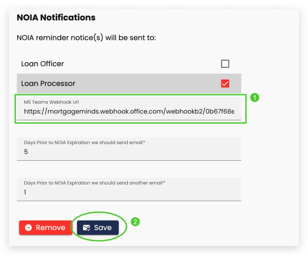Check the Loan Officer checkbox
This screenshot has width=308, height=255.
coord(225,64)
